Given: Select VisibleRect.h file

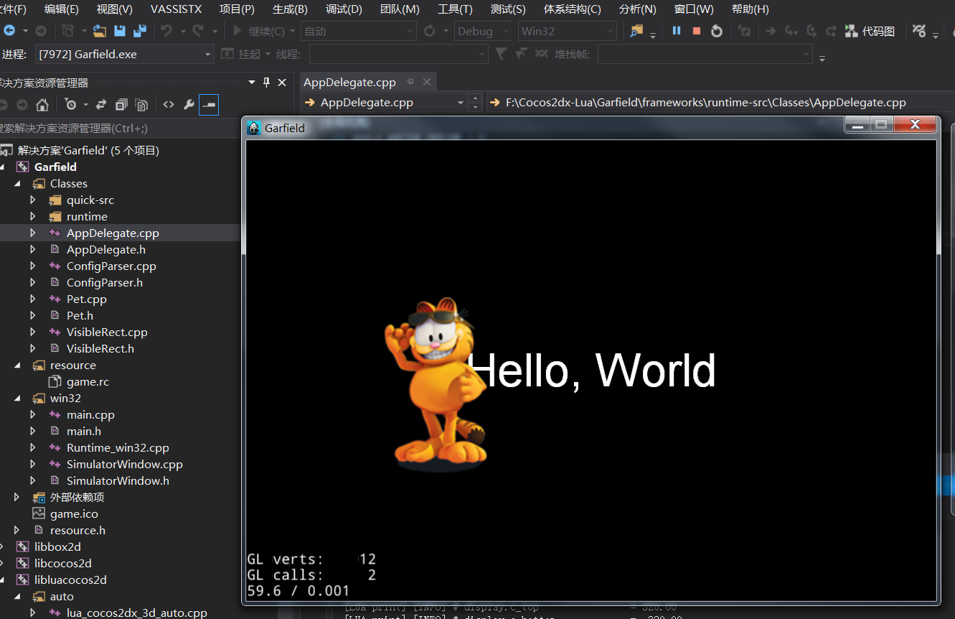Looking at the screenshot, I should pyautogui.click(x=100, y=348).
